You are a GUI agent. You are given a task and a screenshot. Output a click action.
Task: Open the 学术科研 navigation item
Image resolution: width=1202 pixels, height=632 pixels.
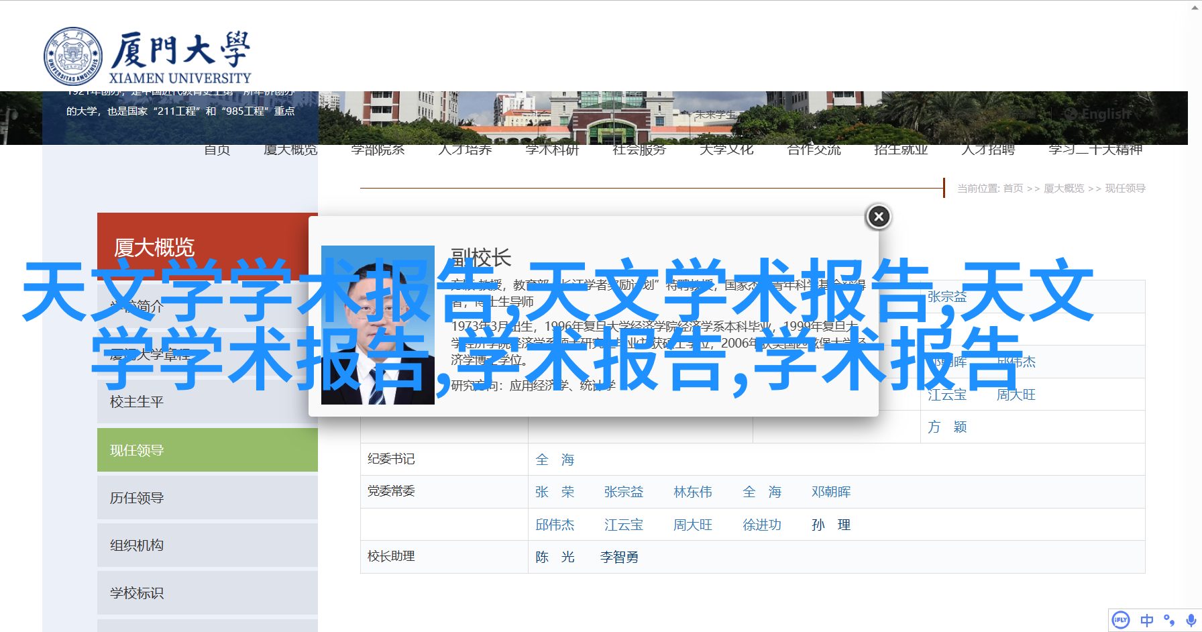[x=552, y=150]
